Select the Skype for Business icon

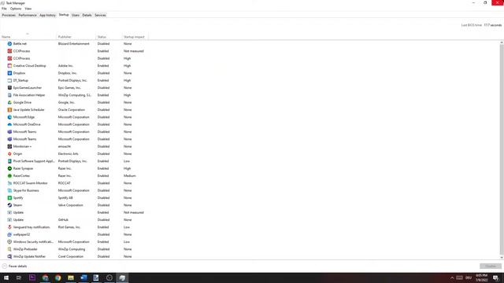9,190
